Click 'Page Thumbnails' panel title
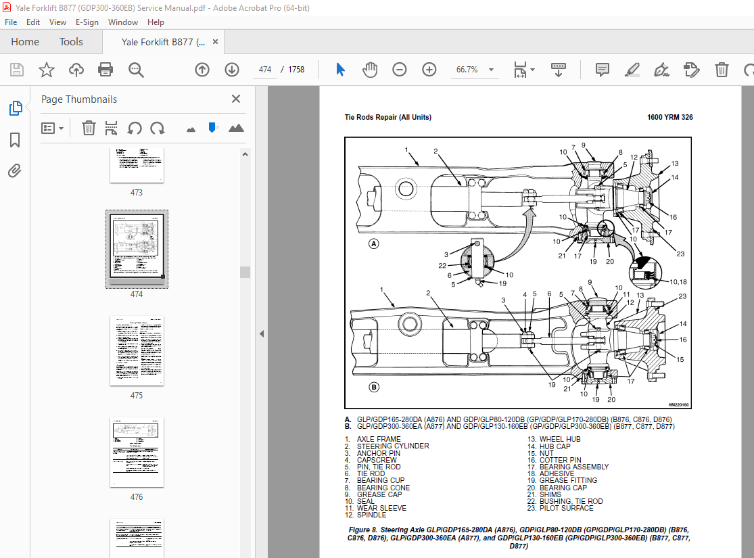The height and width of the screenshot is (558, 754). 79,99
